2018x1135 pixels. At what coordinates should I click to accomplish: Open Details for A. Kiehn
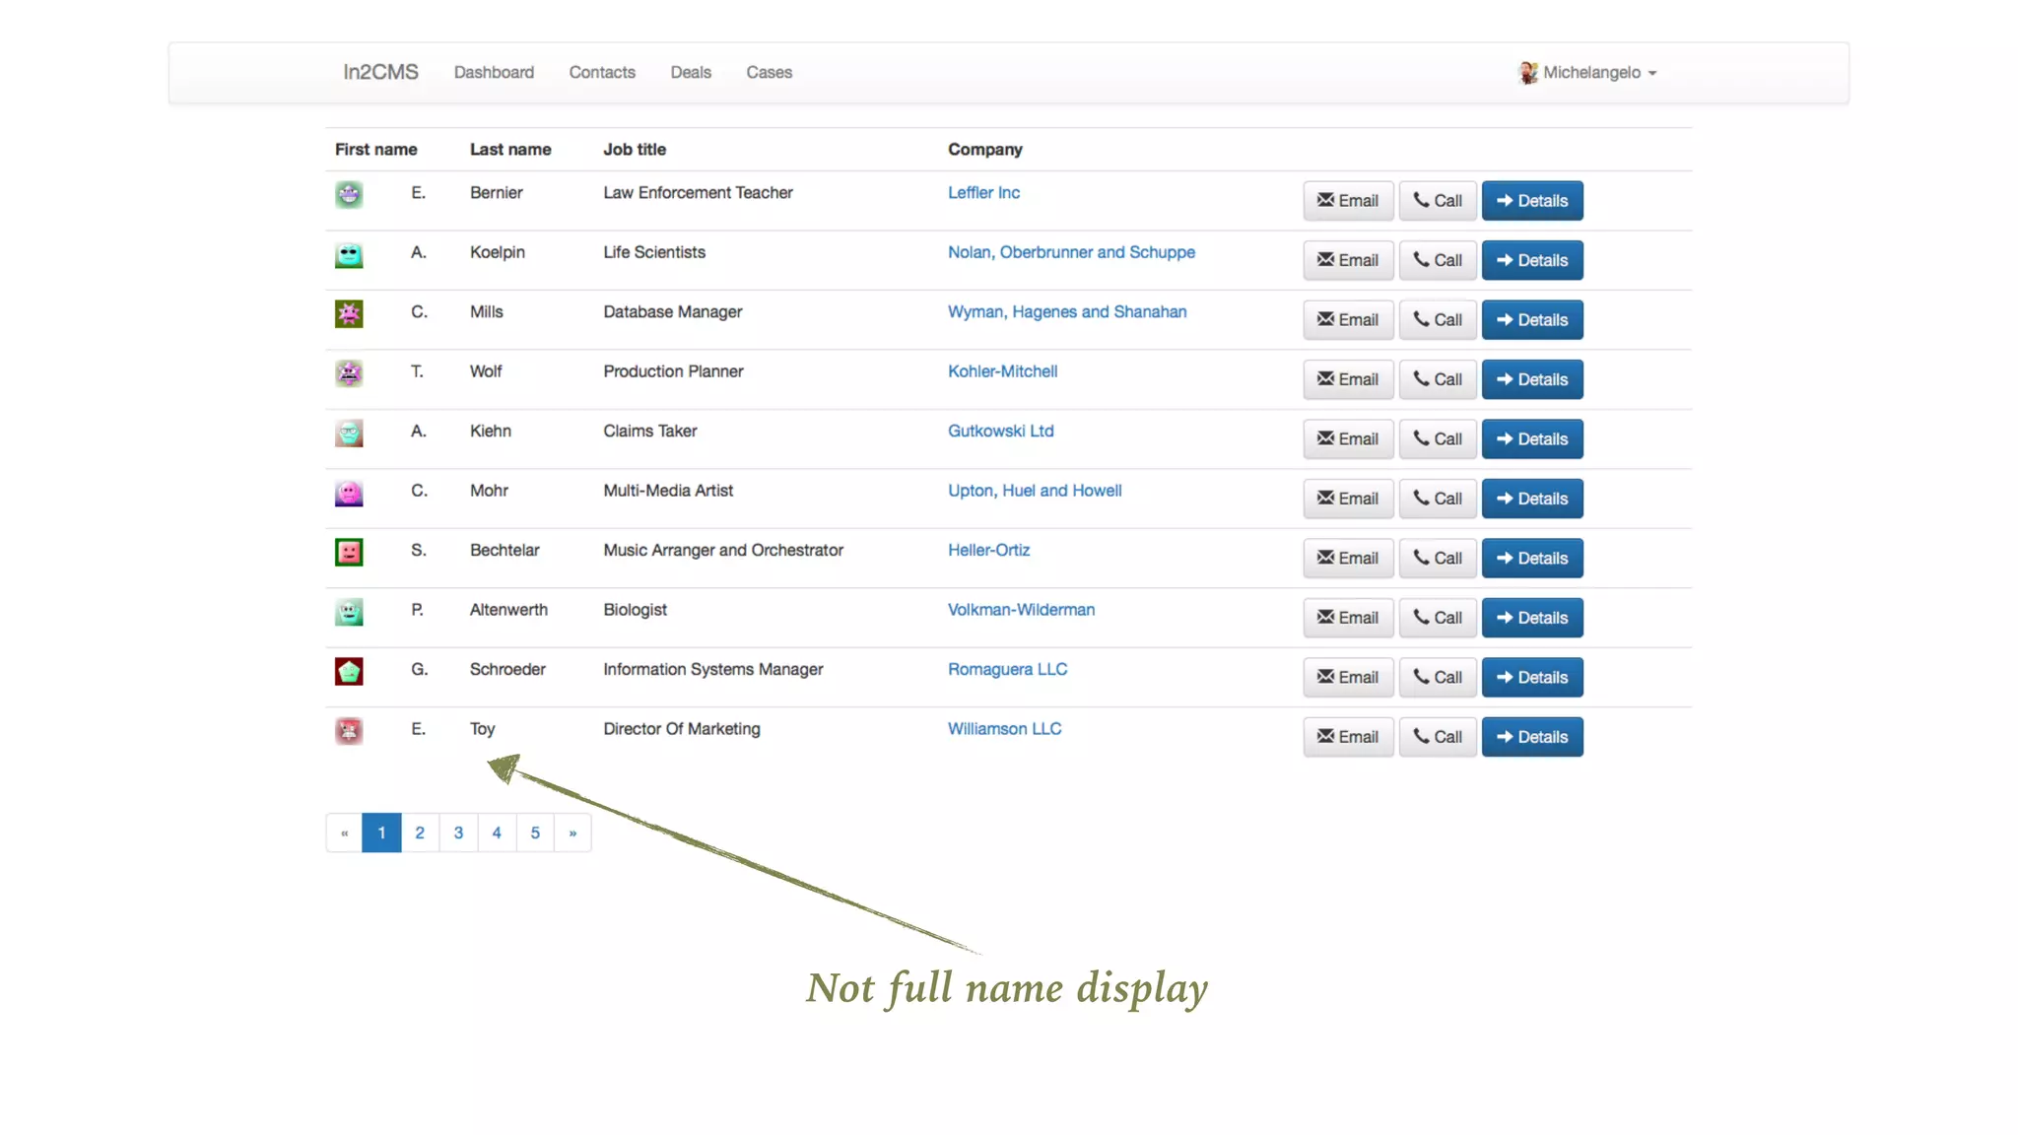1531,439
